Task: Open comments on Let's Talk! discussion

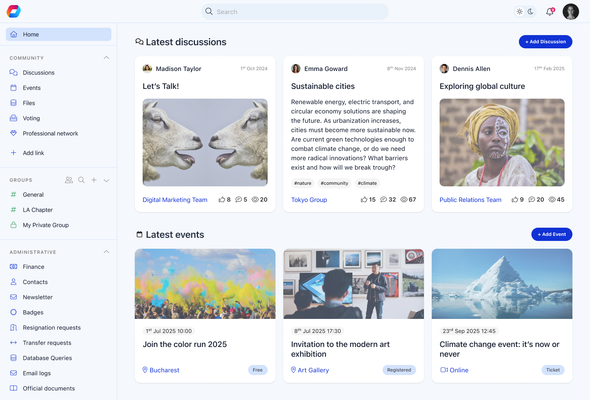Action: point(239,200)
